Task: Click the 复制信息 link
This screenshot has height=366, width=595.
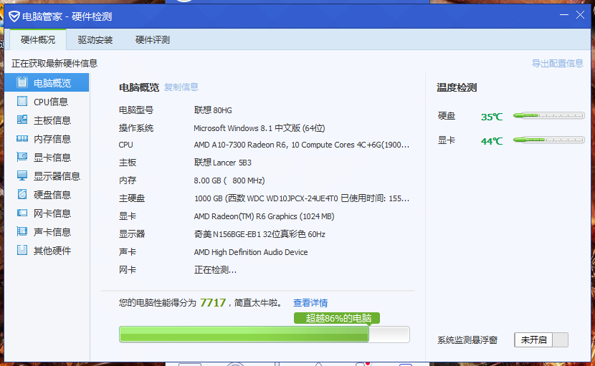Action: tap(181, 87)
